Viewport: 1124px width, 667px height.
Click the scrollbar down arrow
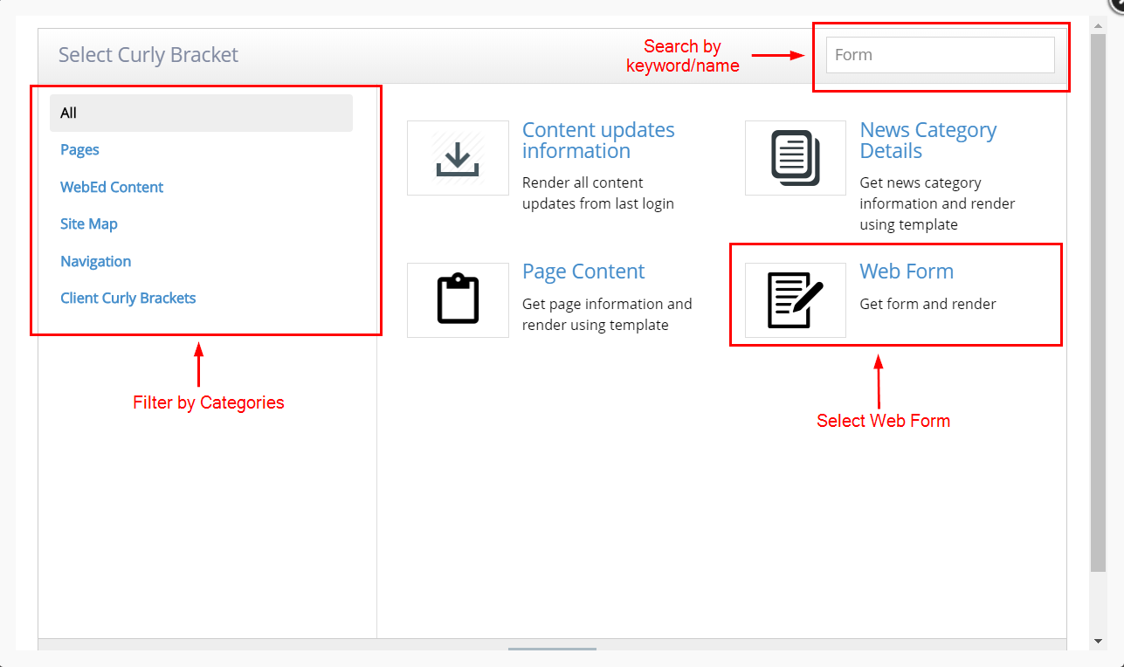point(1098,640)
